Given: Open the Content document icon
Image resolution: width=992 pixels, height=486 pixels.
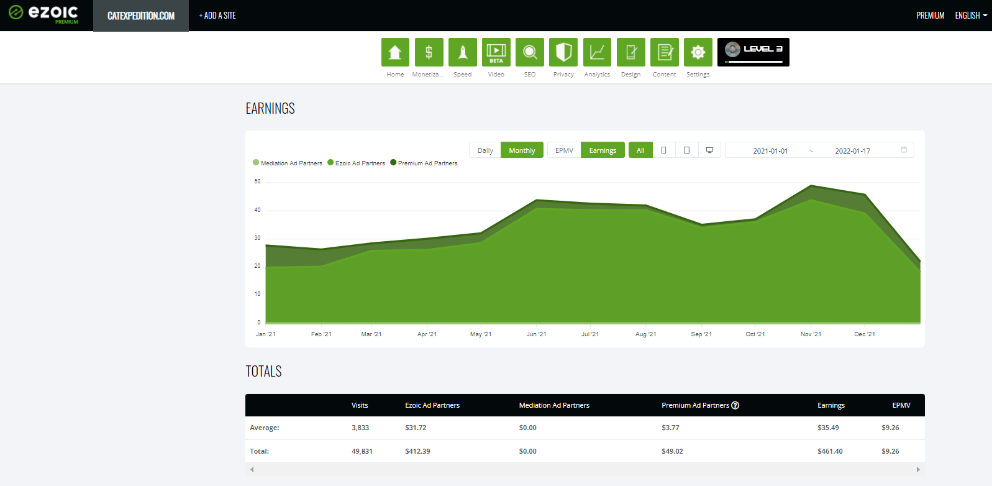Looking at the screenshot, I should pos(665,52).
